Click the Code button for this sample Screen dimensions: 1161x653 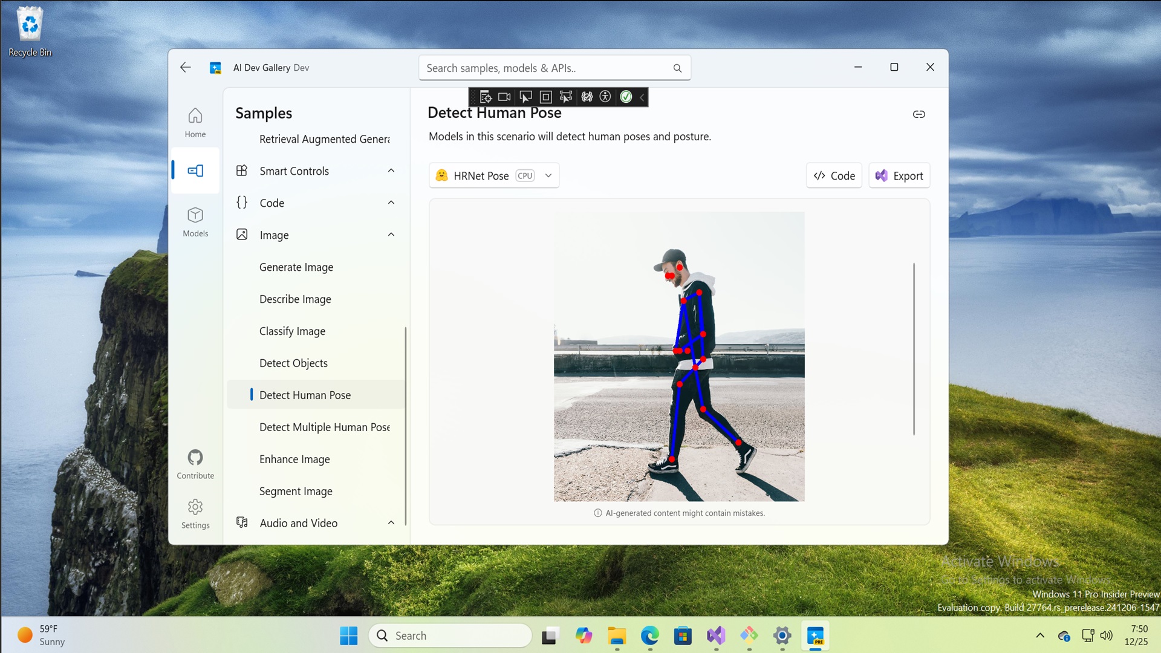tap(834, 175)
